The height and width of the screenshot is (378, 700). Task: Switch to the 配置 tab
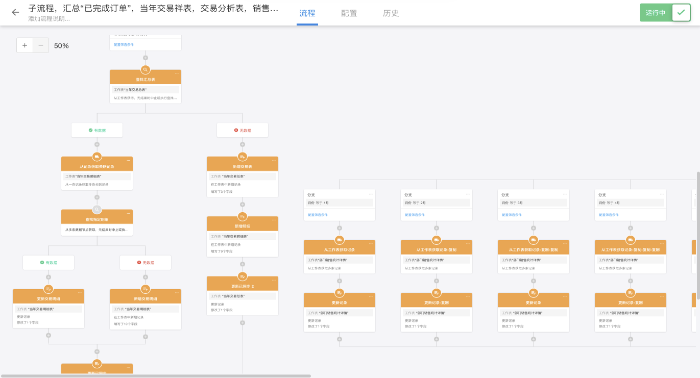click(349, 13)
